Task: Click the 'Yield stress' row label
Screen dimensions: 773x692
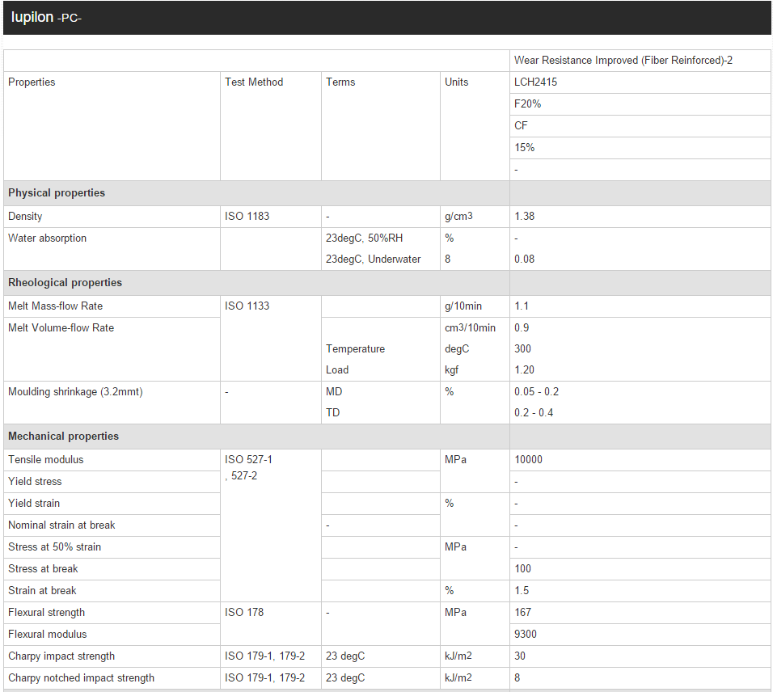Action: coord(35,481)
